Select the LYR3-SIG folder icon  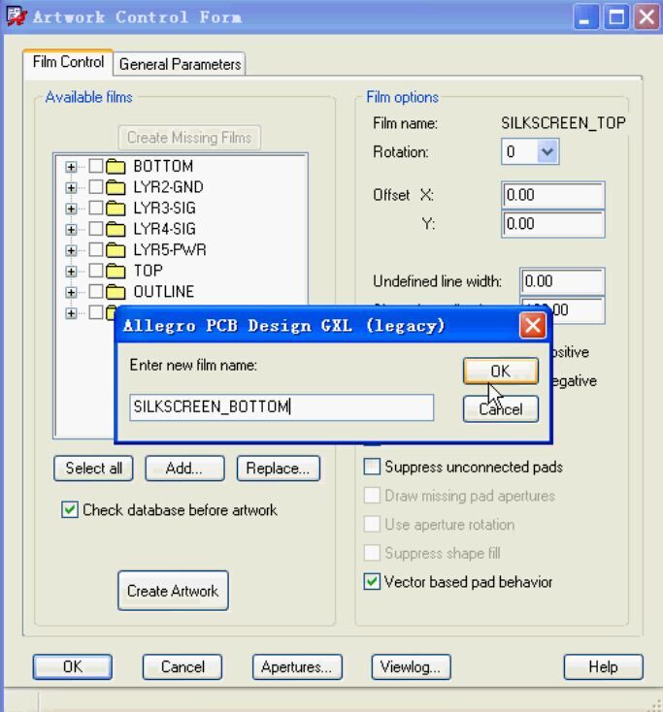(116, 209)
